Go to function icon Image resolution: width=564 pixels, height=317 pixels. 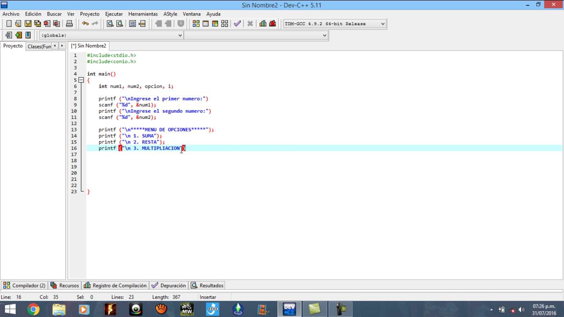[133, 24]
